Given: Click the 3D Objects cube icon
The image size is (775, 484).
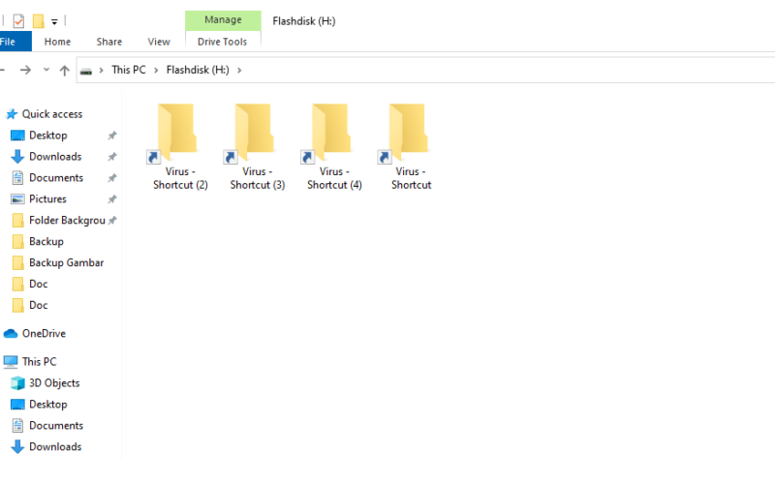Looking at the screenshot, I should click(17, 382).
